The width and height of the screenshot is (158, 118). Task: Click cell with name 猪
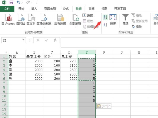[17, 74]
